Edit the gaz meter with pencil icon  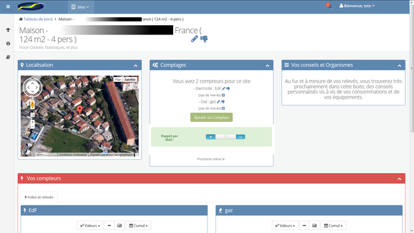click(x=218, y=102)
